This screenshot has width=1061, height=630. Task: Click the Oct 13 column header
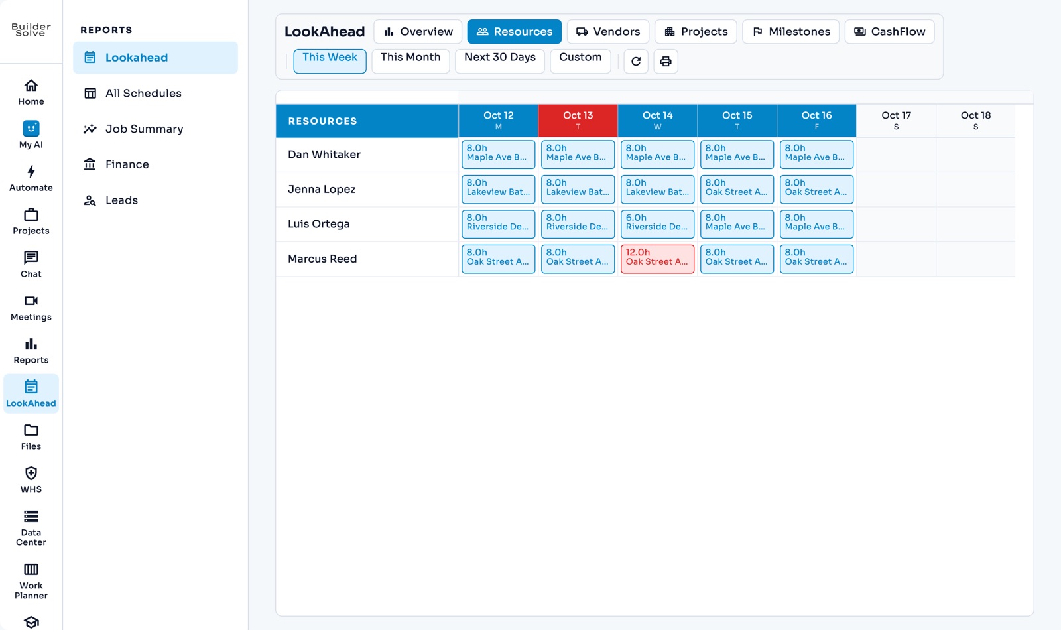pyautogui.click(x=578, y=121)
